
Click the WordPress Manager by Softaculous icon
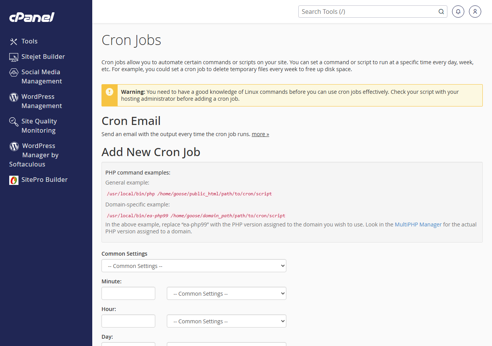tap(14, 146)
